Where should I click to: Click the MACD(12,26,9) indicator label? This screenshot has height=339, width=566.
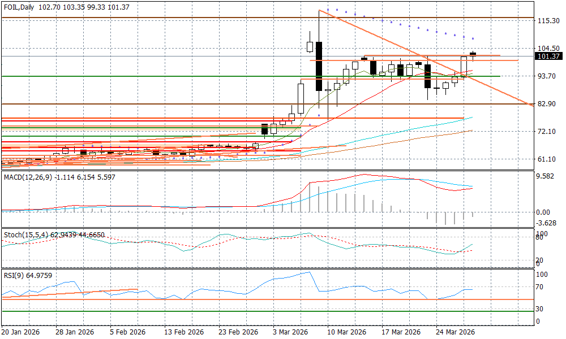[x=27, y=177]
